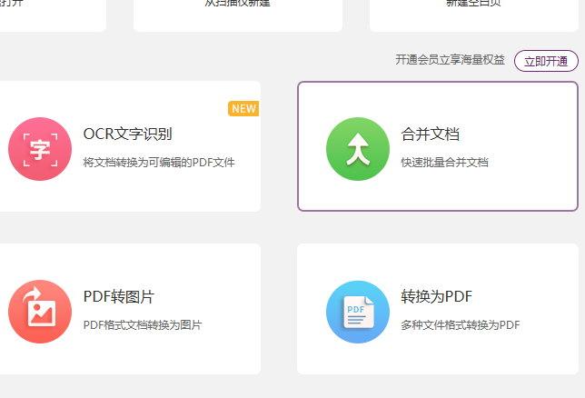
Task: Click description 将文档转换为可编辑的PDF文件
Action: click(159, 163)
